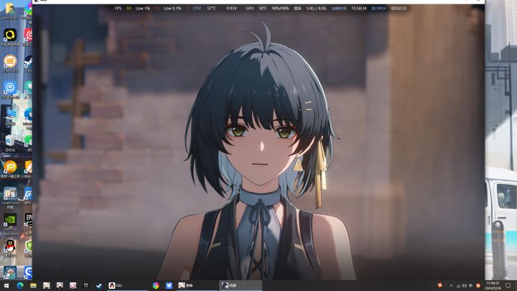Toggle the 中 input language indicator
This screenshot has height=291, width=517.
pos(471,286)
